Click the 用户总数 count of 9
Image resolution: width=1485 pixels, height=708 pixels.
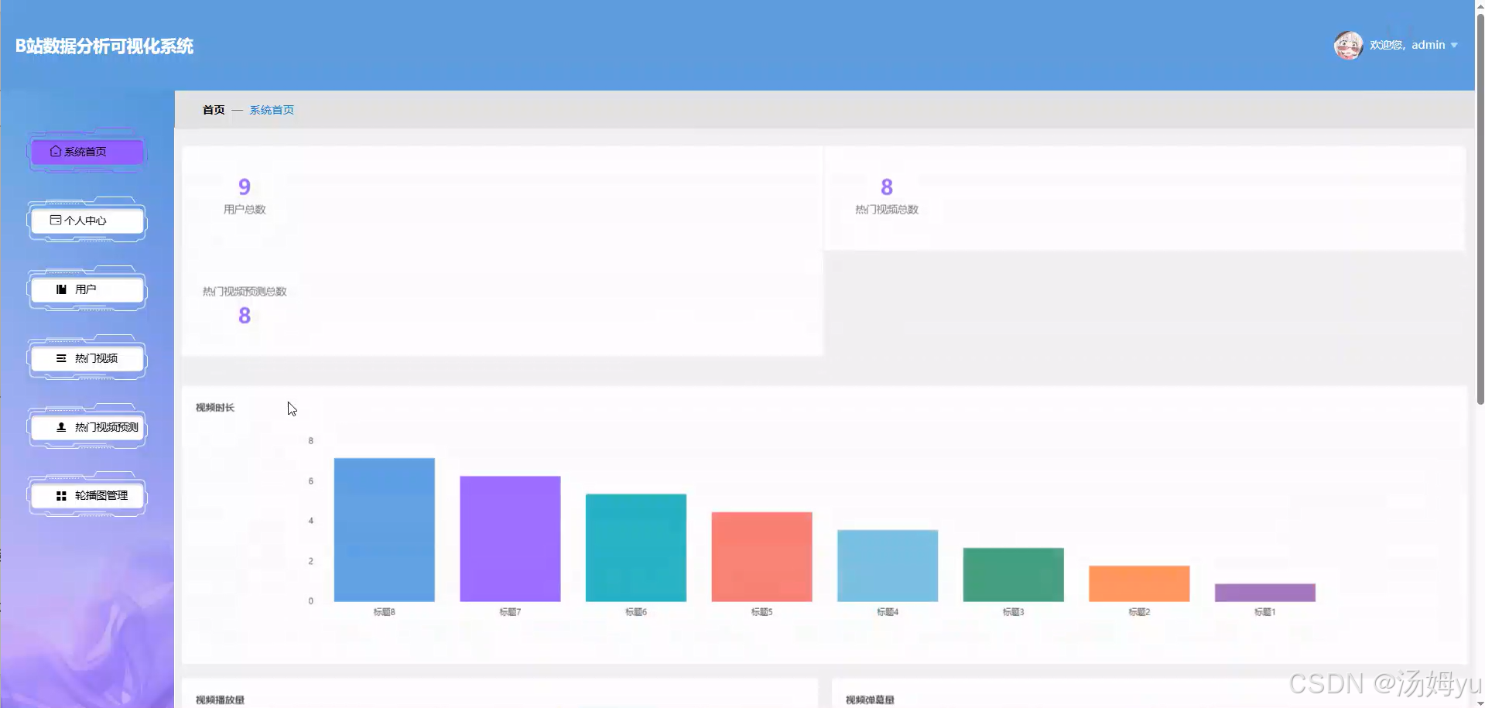[x=245, y=187]
